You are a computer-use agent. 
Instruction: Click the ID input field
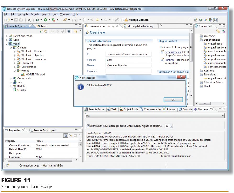(x=128, y=54)
